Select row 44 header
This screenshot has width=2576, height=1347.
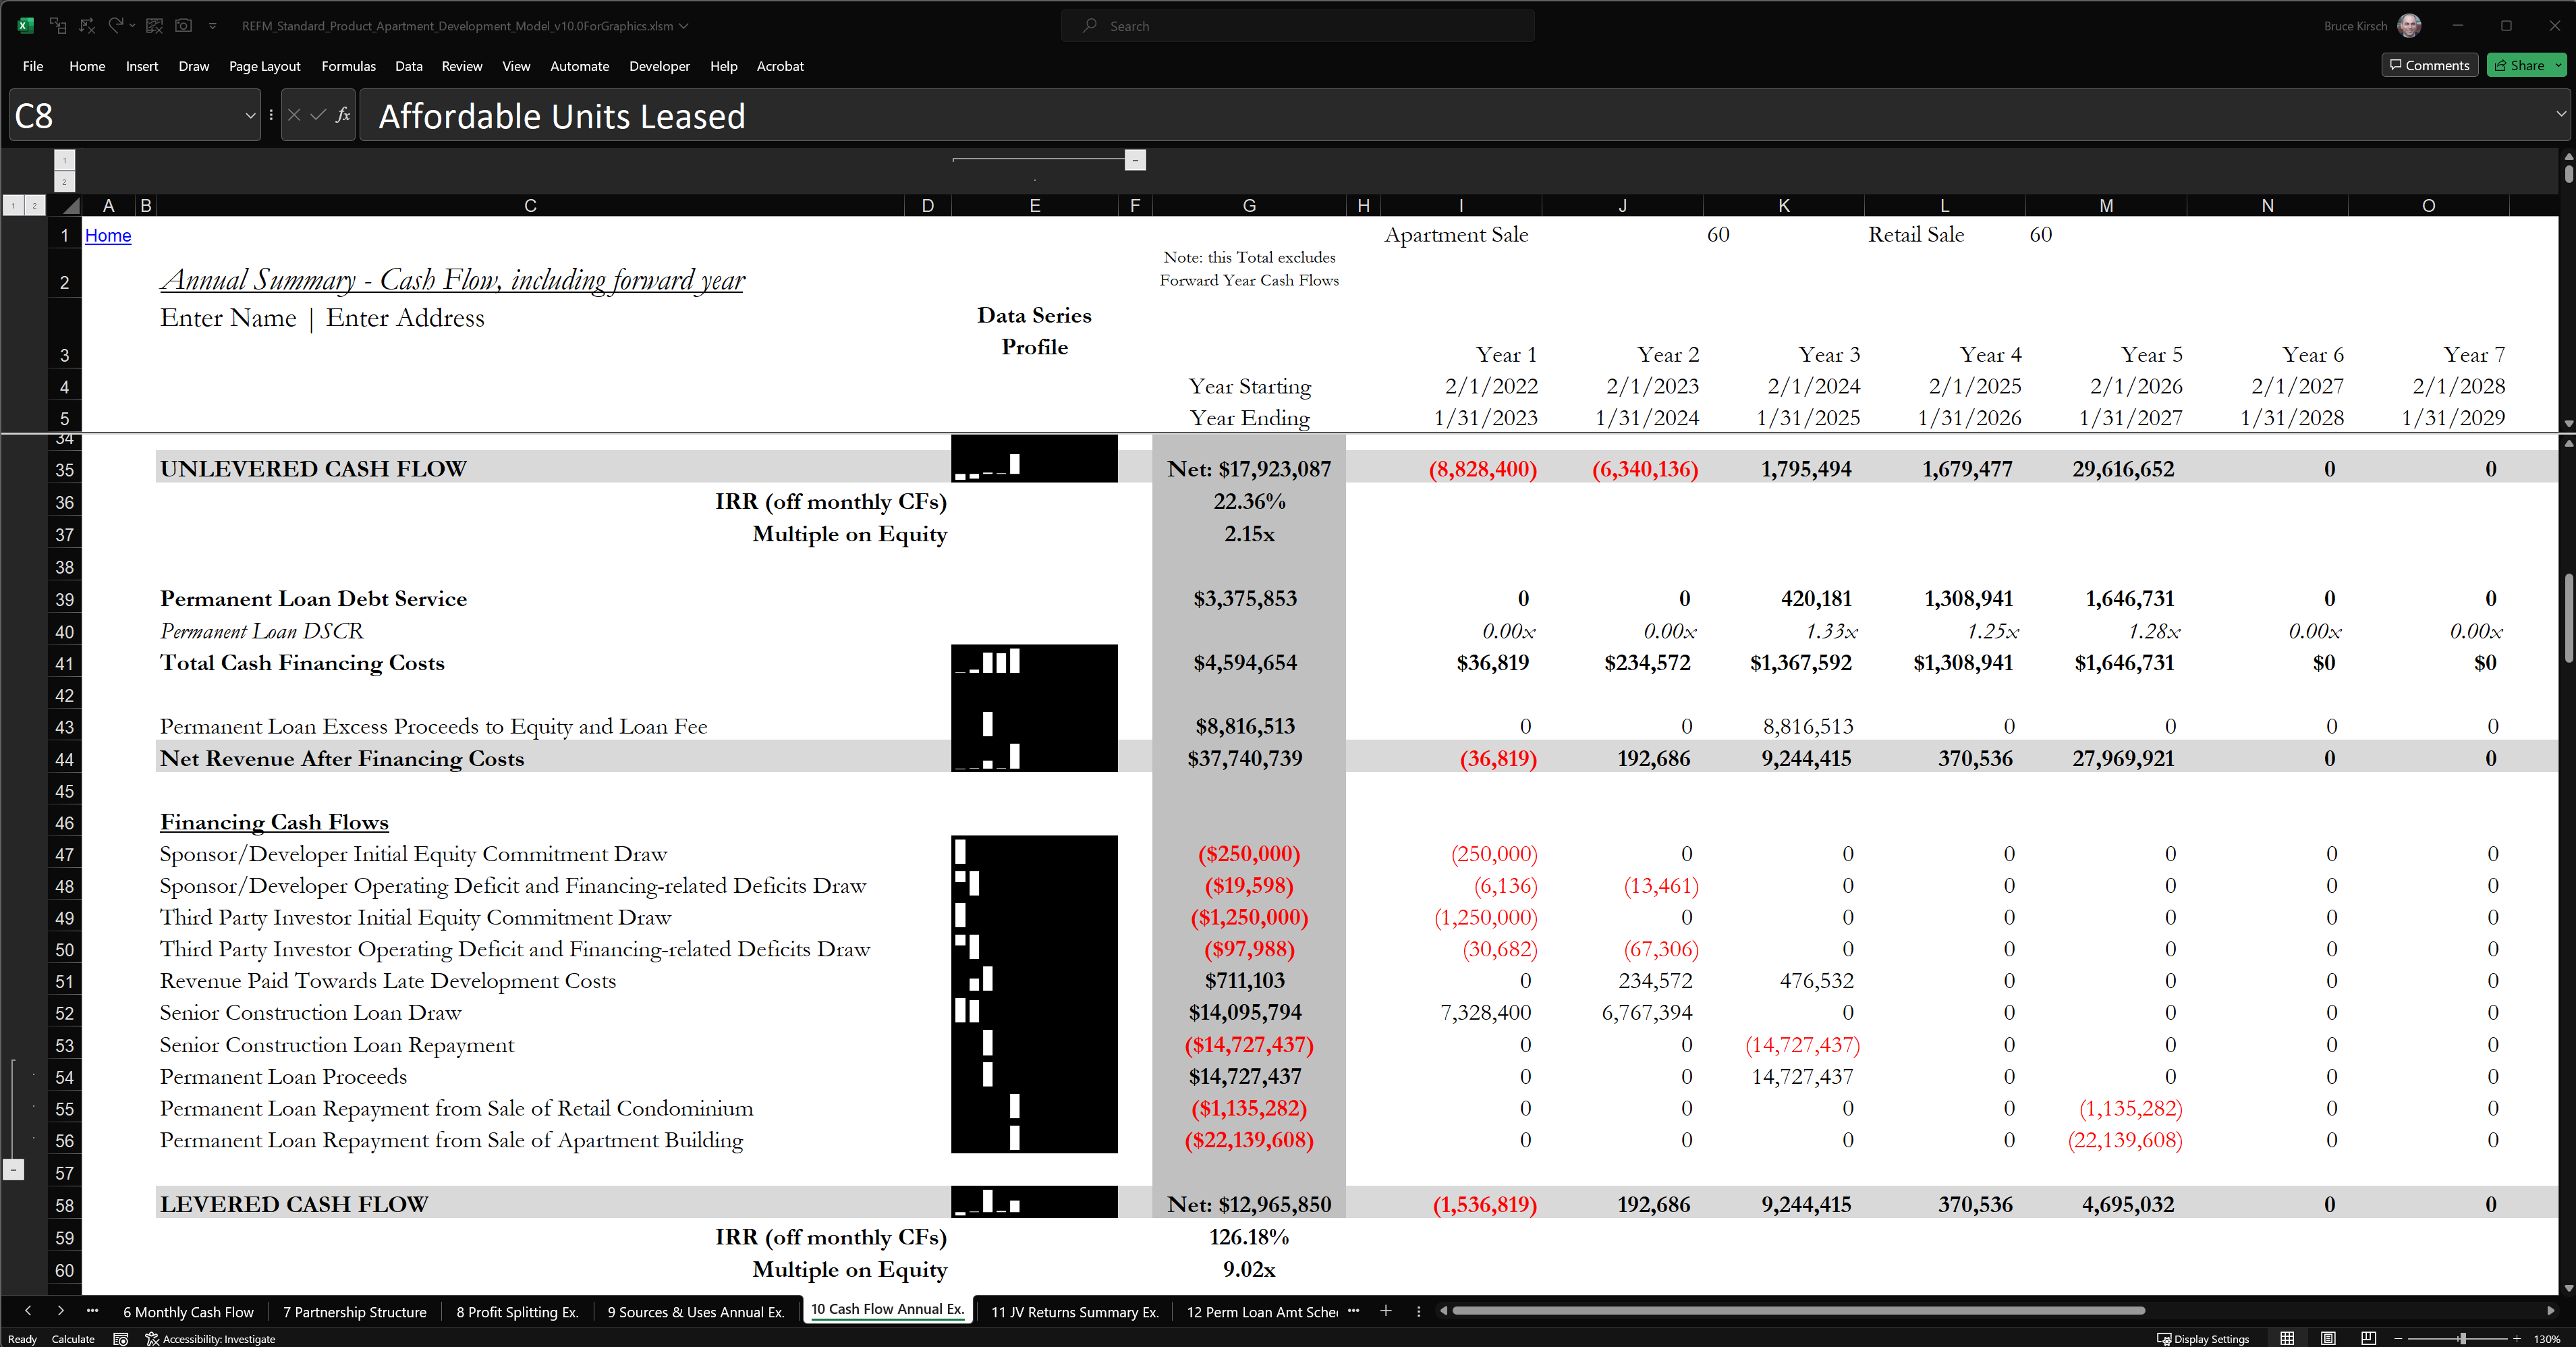[x=64, y=759]
